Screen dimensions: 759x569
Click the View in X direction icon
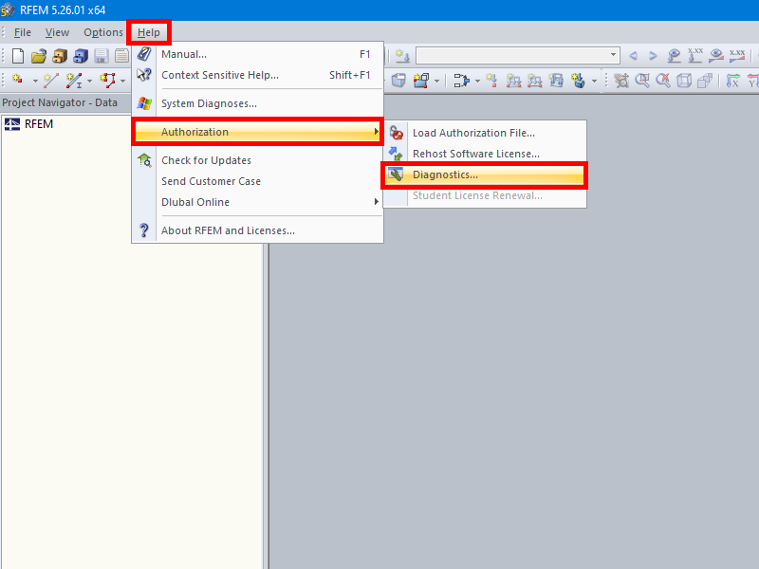pyautogui.click(x=732, y=81)
